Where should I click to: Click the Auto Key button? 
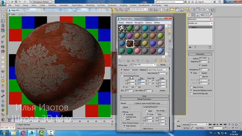coord(186,125)
